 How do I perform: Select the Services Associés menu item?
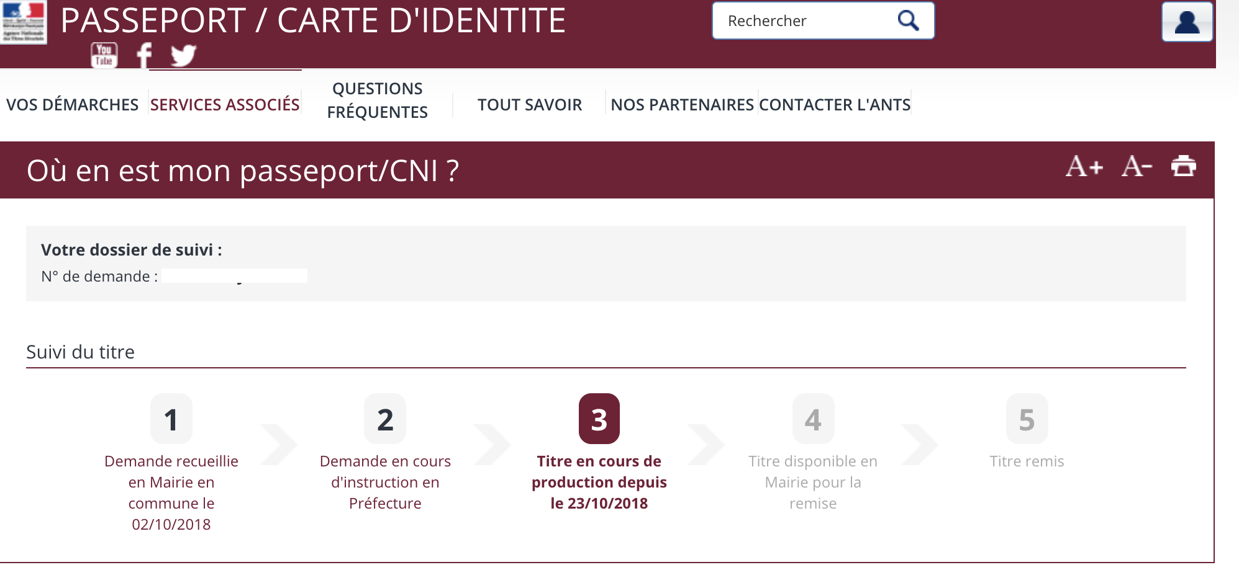(x=225, y=104)
